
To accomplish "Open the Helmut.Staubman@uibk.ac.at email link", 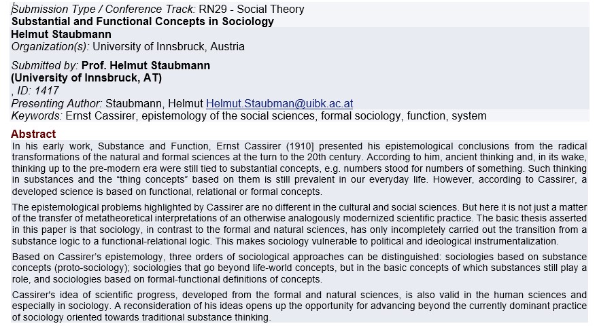I will click(279, 103).
